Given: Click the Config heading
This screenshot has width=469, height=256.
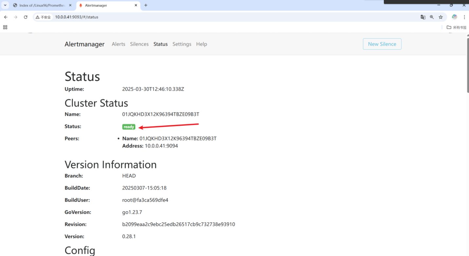Looking at the screenshot, I should click(x=80, y=250).
